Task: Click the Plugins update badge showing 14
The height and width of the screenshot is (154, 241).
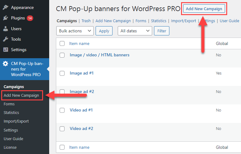Action: pyautogui.click(x=30, y=18)
